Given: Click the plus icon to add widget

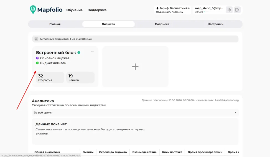Looking at the screenshot, I should pos(135,67).
